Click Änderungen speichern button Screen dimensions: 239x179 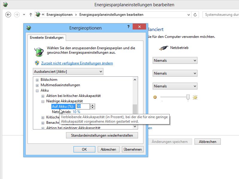170,141
